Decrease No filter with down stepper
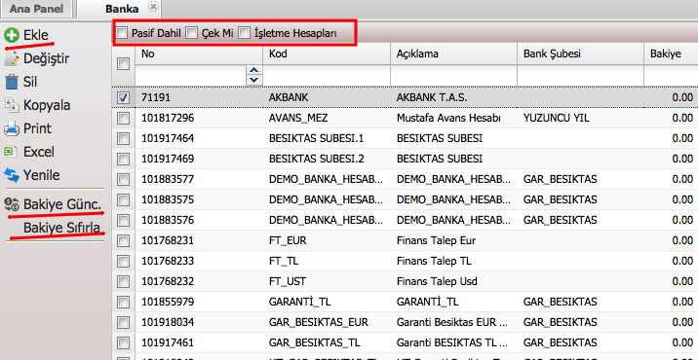The height and width of the screenshot is (360, 698). (x=253, y=80)
